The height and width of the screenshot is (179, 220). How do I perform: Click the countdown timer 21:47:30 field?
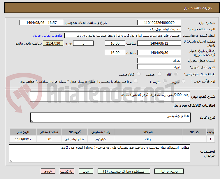click(53, 43)
